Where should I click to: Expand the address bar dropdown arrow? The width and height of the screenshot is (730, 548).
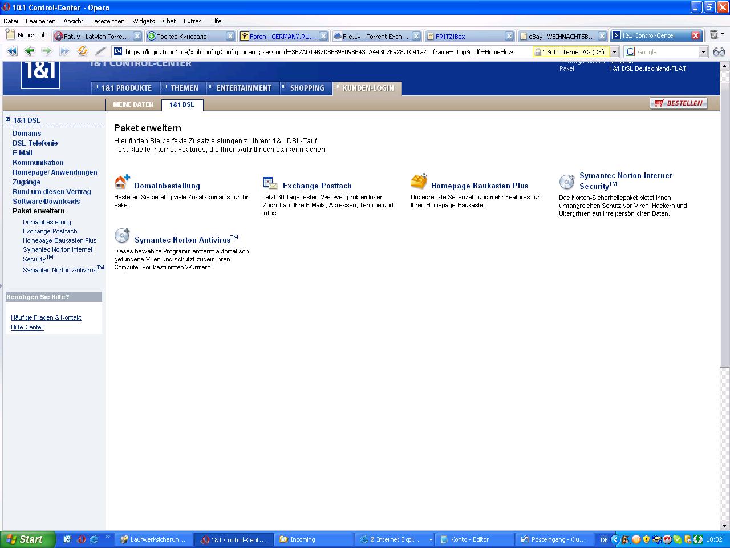coord(614,52)
